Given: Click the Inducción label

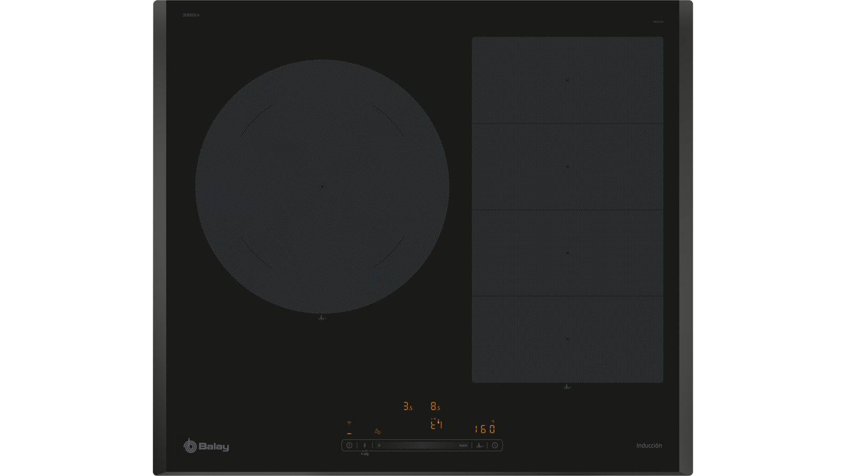Looking at the screenshot, I should (649, 446).
